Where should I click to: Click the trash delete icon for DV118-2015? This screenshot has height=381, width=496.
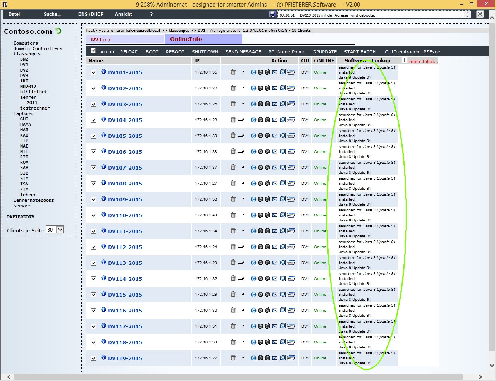pos(233,342)
